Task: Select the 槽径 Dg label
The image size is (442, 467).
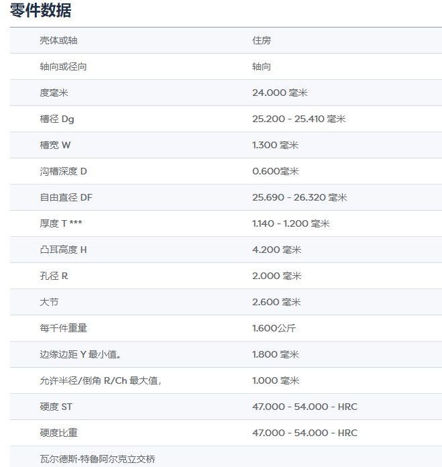Action: (57, 119)
